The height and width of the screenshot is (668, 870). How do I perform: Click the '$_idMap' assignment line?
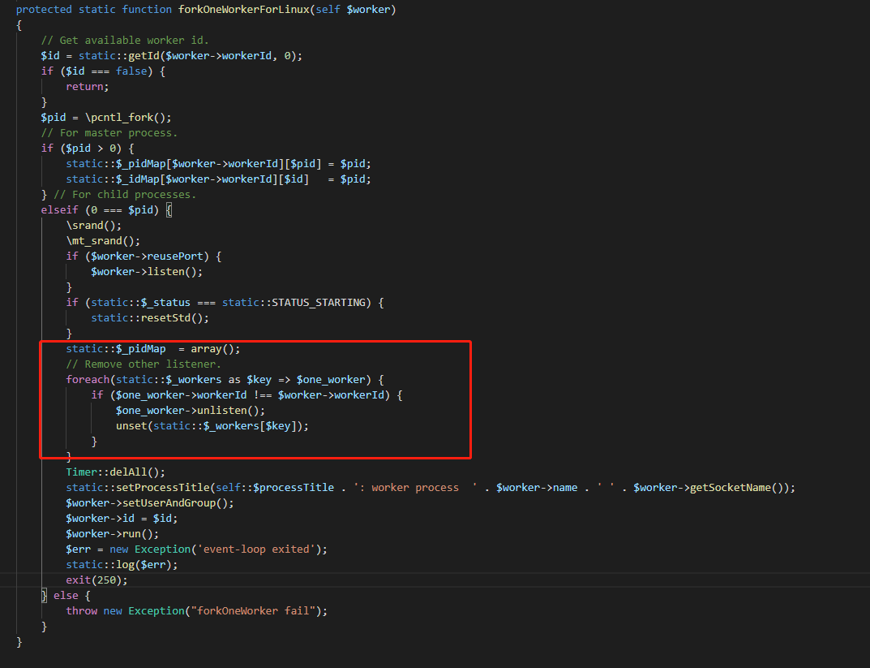218,179
